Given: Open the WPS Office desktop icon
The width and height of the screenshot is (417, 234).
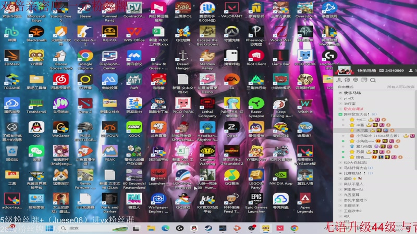Looking at the screenshot, I should click(134, 34).
